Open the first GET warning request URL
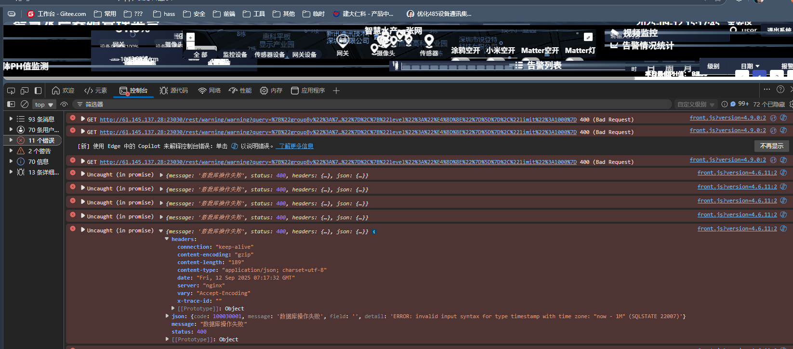Image resolution: width=793 pixels, height=349 pixels. [x=338, y=120]
